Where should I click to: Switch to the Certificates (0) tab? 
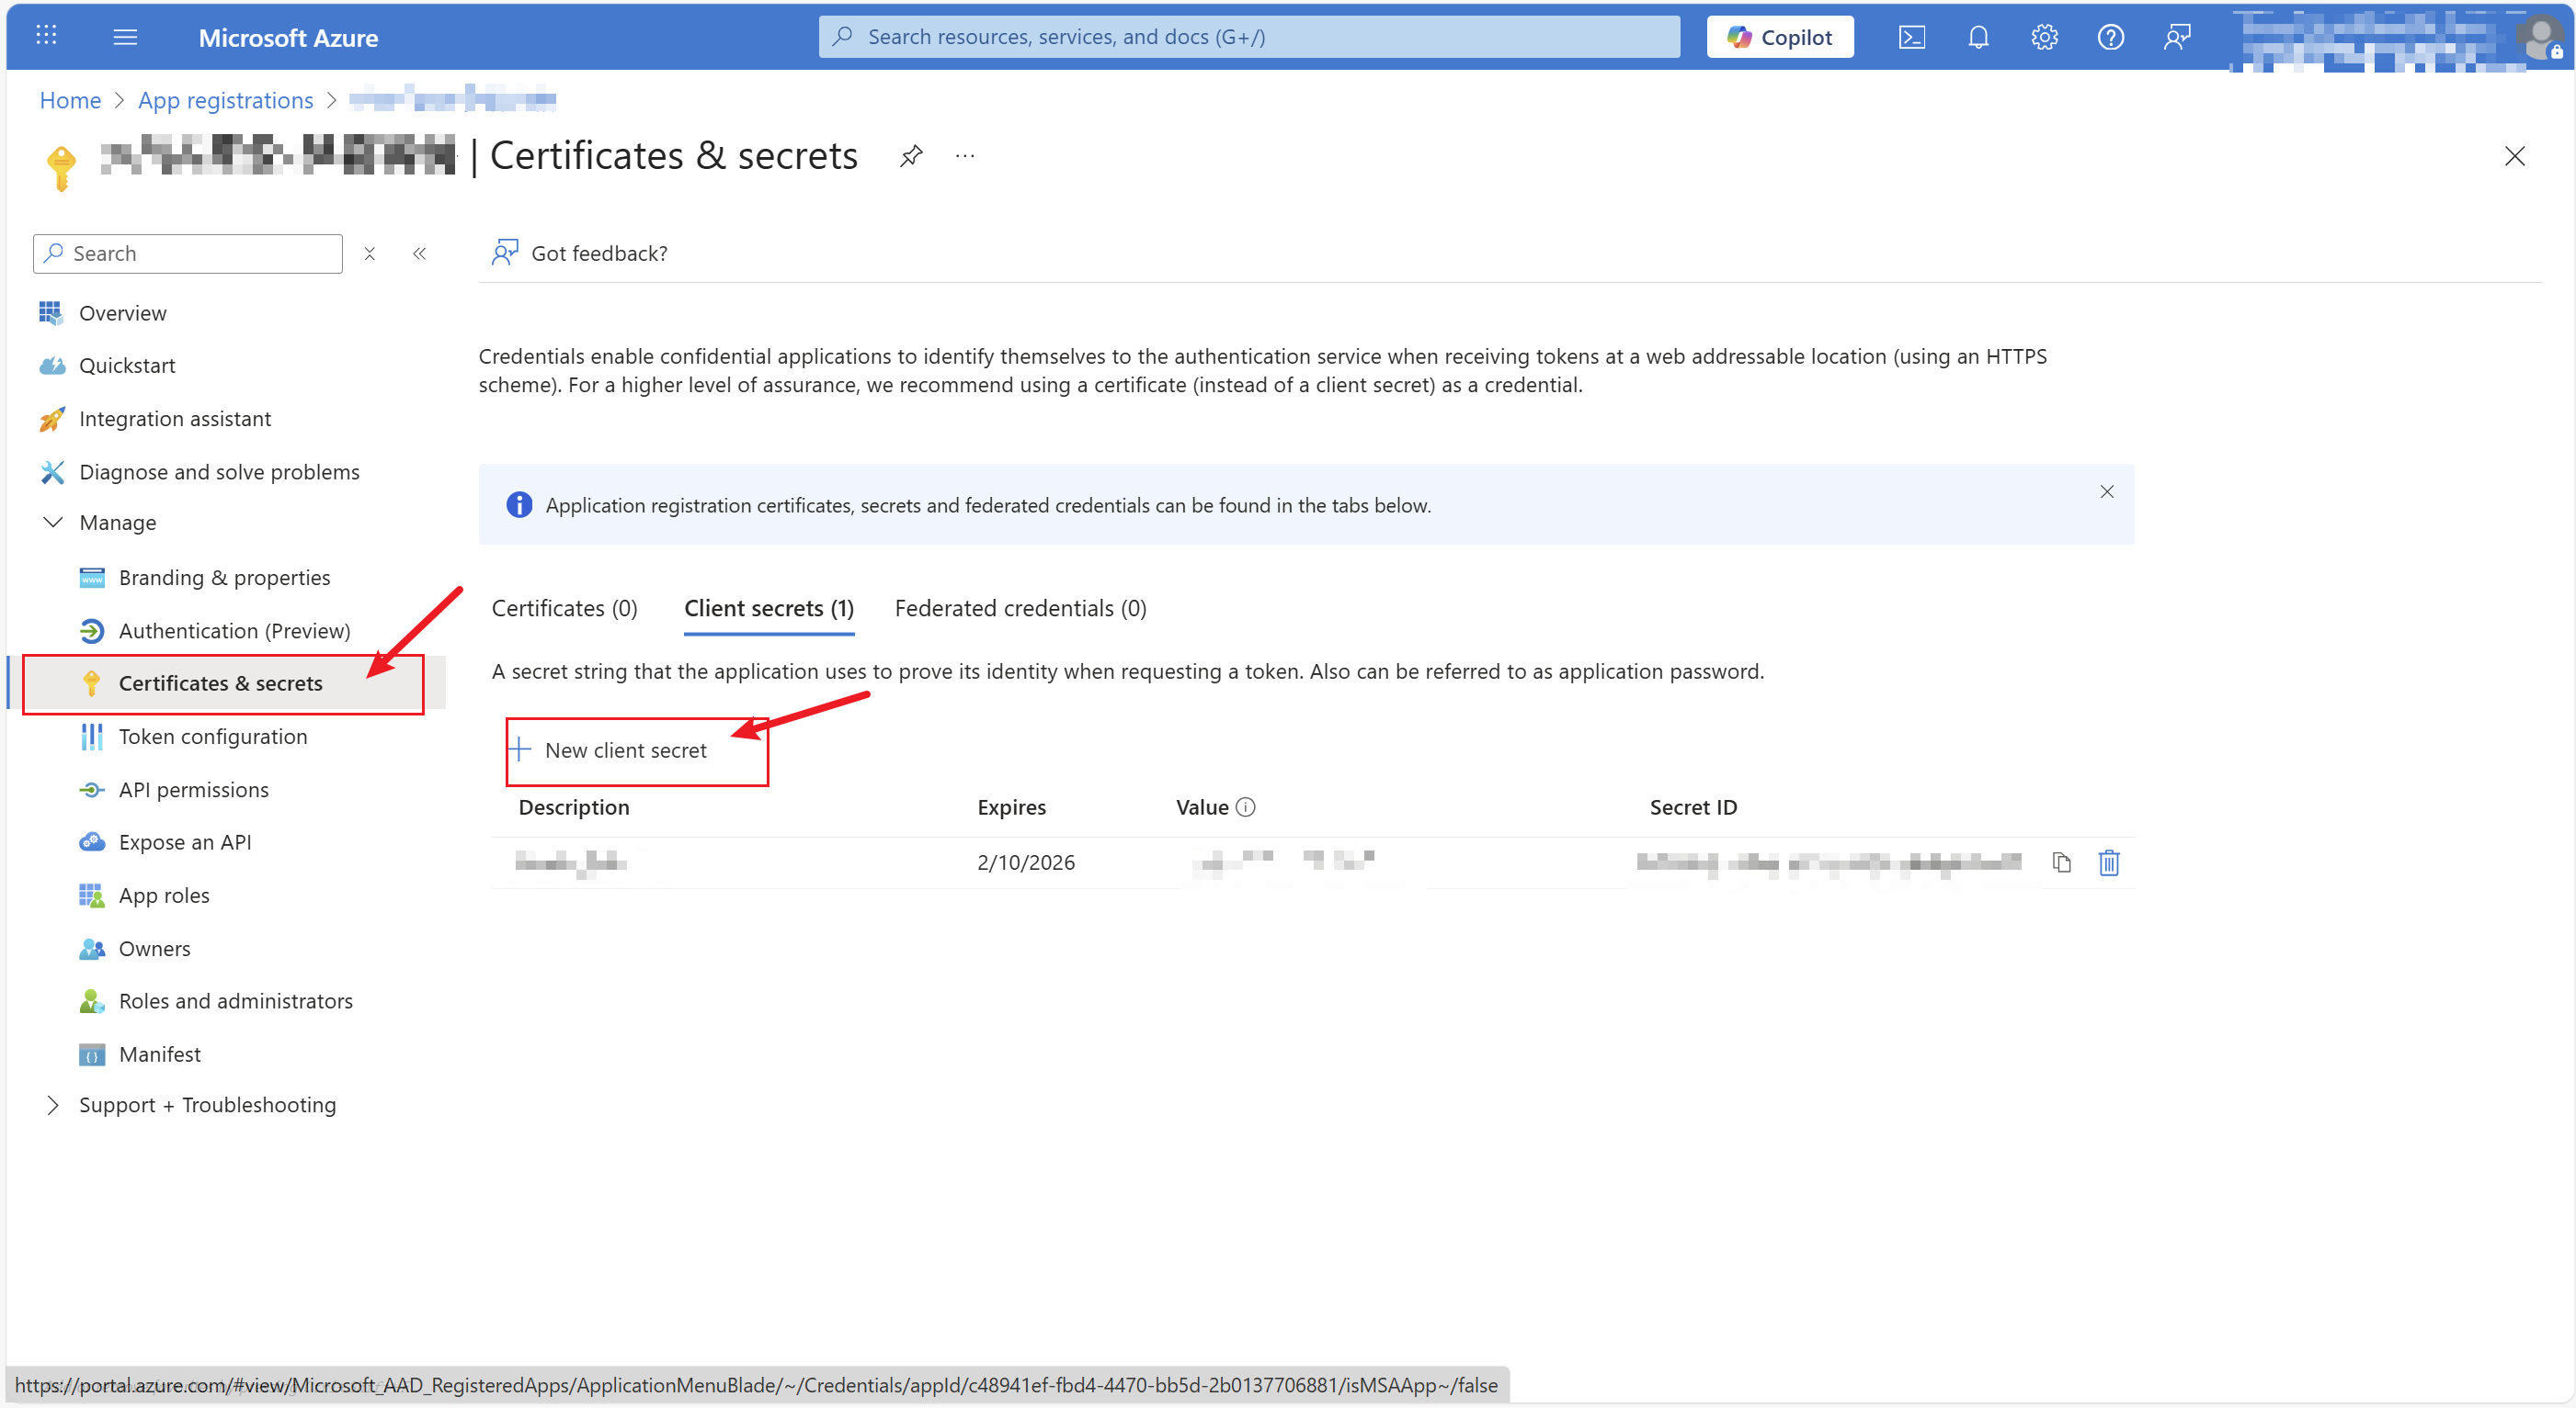tap(564, 609)
